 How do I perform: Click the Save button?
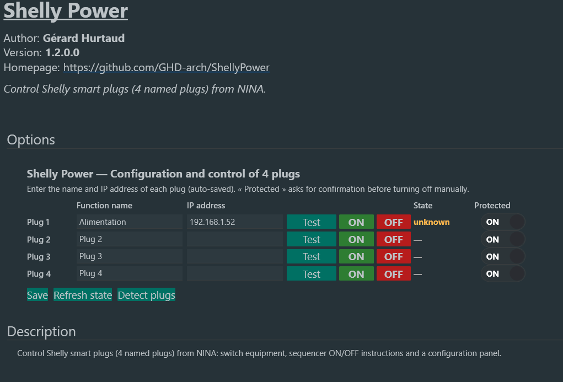pyautogui.click(x=37, y=295)
